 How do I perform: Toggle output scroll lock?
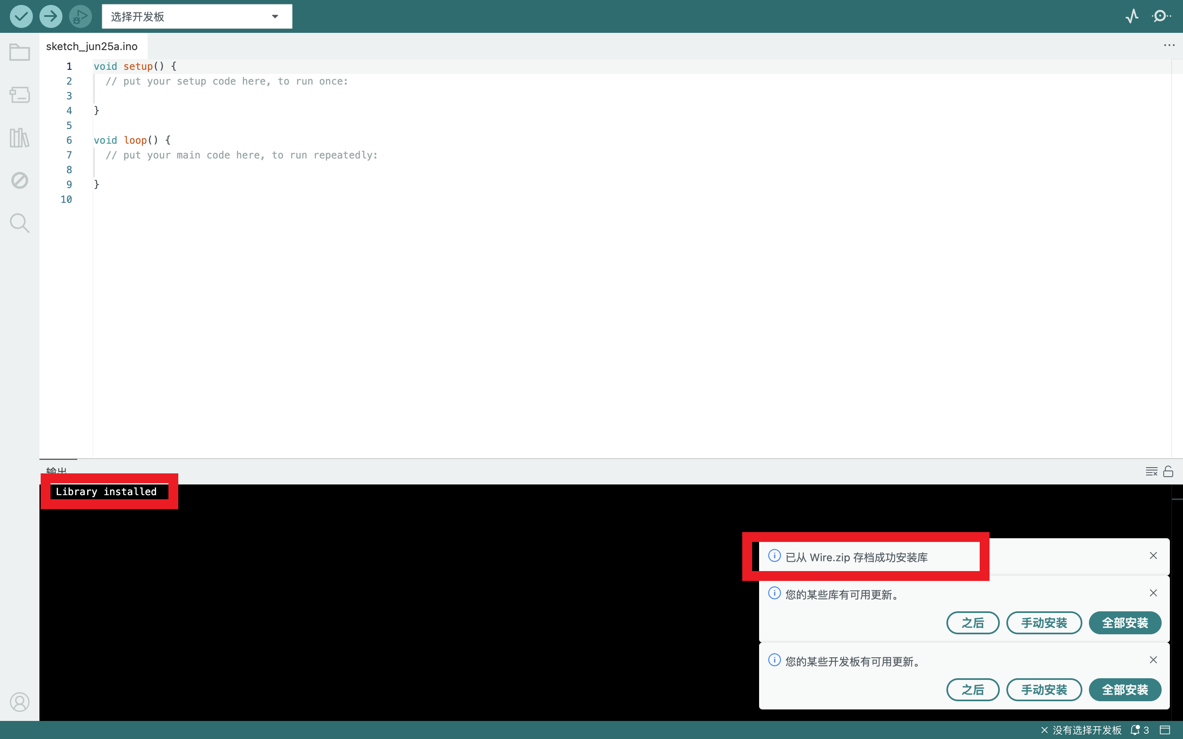tap(1168, 472)
